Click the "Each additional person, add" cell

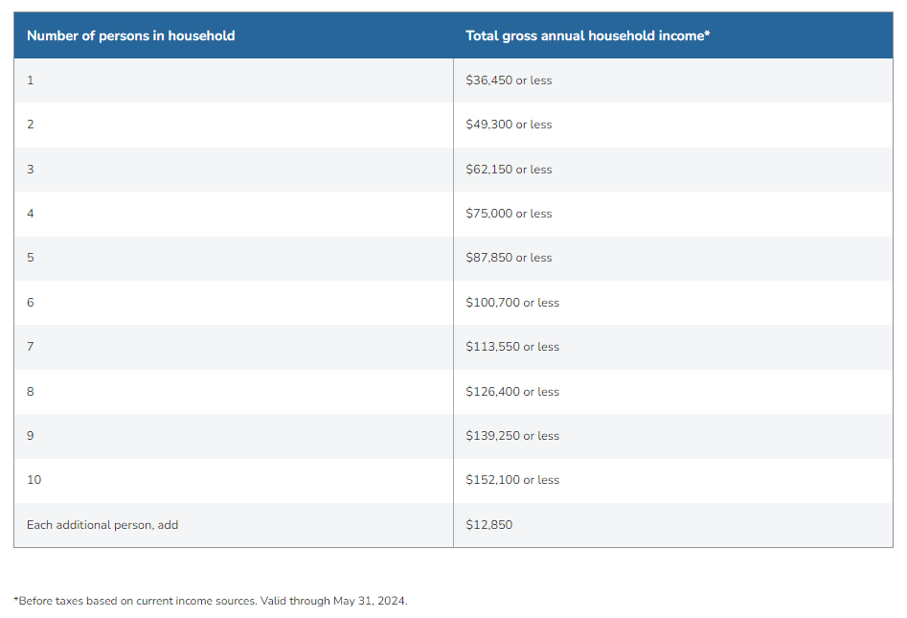click(102, 525)
